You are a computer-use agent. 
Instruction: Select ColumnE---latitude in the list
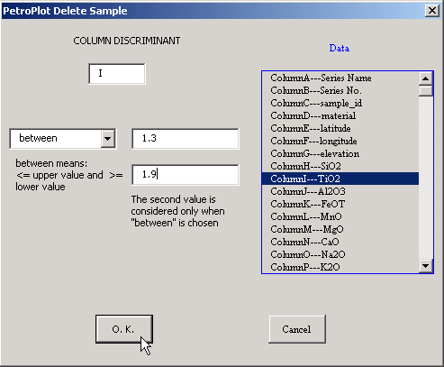[x=340, y=128]
